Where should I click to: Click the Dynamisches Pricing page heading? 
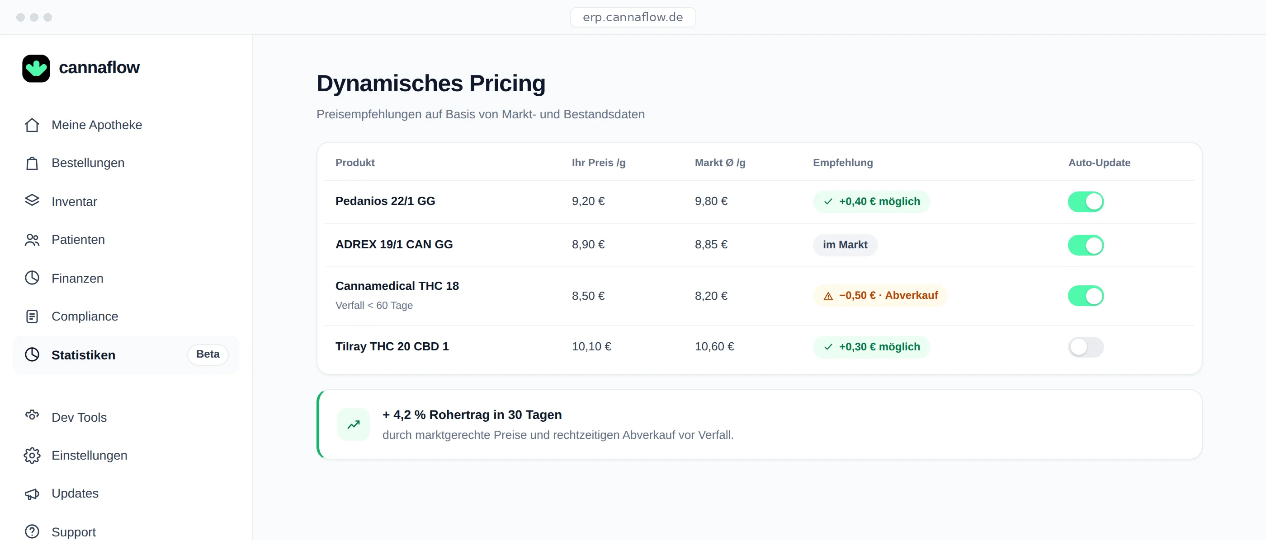coord(431,84)
